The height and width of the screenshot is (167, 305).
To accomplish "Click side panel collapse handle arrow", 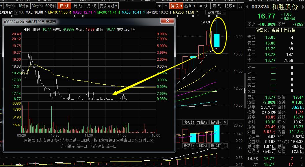I will click(x=245, y=90).
